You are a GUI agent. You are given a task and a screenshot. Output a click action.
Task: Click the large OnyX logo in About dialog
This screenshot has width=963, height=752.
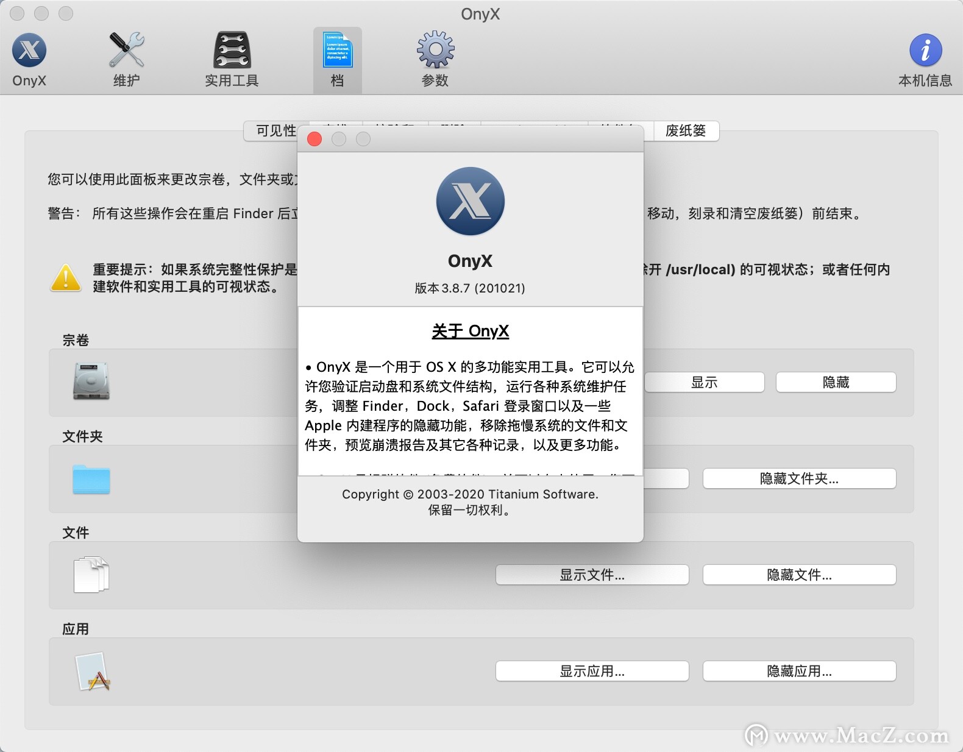[471, 201]
